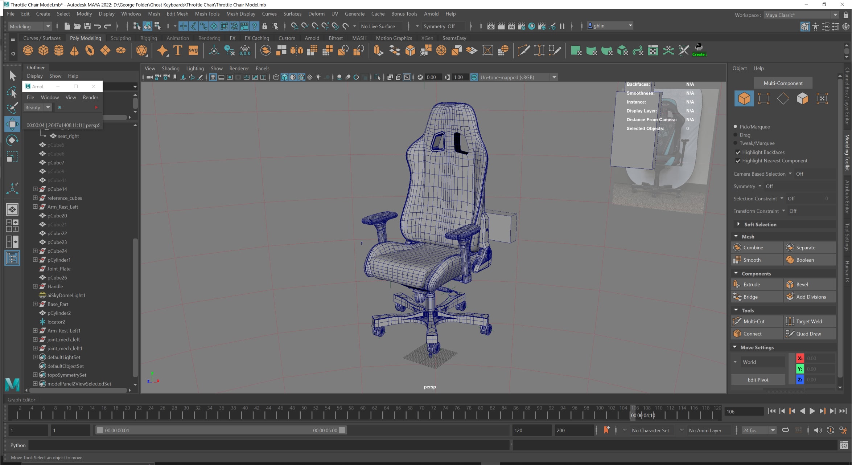Activate object selection mode cube icon

tap(744, 98)
